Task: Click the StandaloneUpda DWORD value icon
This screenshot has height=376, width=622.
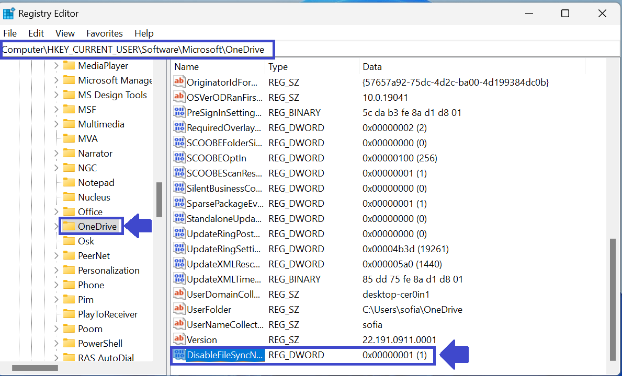Action: [179, 218]
